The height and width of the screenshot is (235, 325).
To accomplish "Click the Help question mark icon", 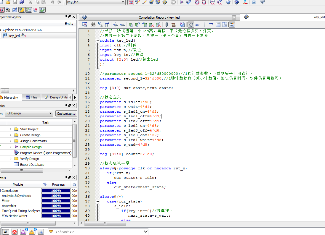I will point(254,2).
